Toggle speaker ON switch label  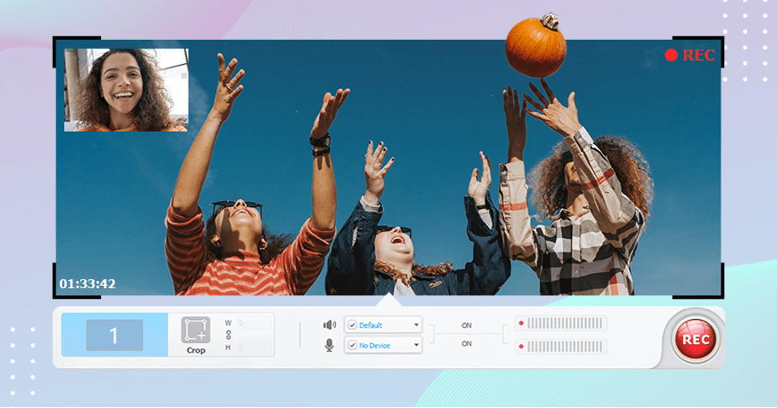466,325
